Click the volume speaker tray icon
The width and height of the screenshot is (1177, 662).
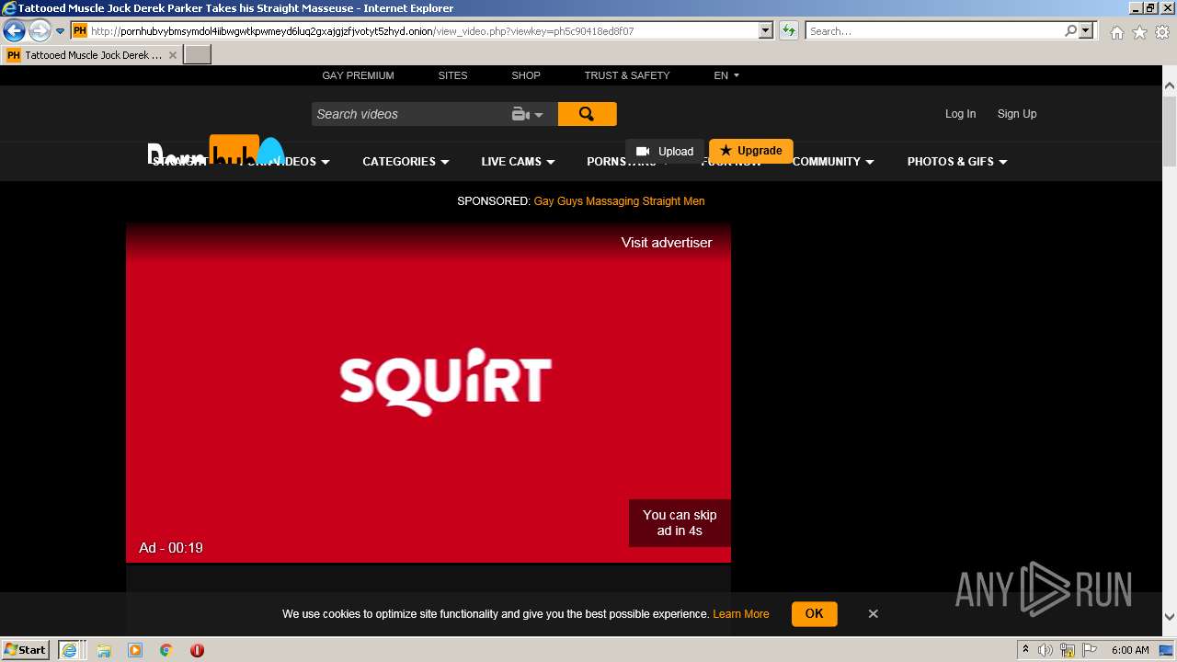pos(1046,650)
